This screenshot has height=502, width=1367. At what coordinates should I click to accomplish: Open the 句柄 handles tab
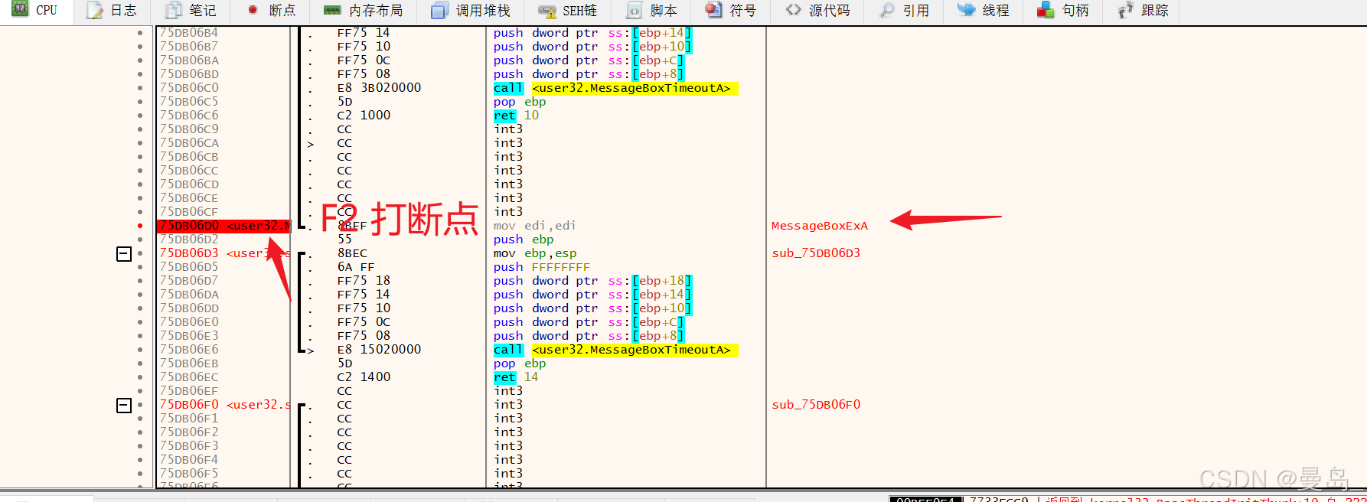(x=1064, y=10)
